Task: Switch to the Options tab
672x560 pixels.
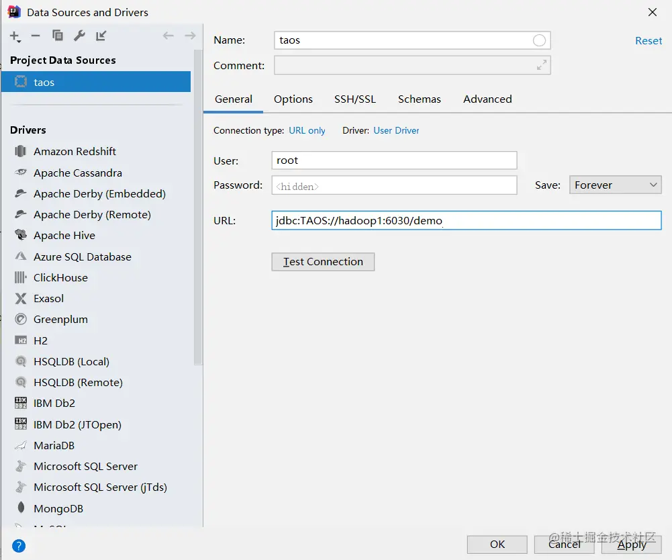Action: (293, 99)
